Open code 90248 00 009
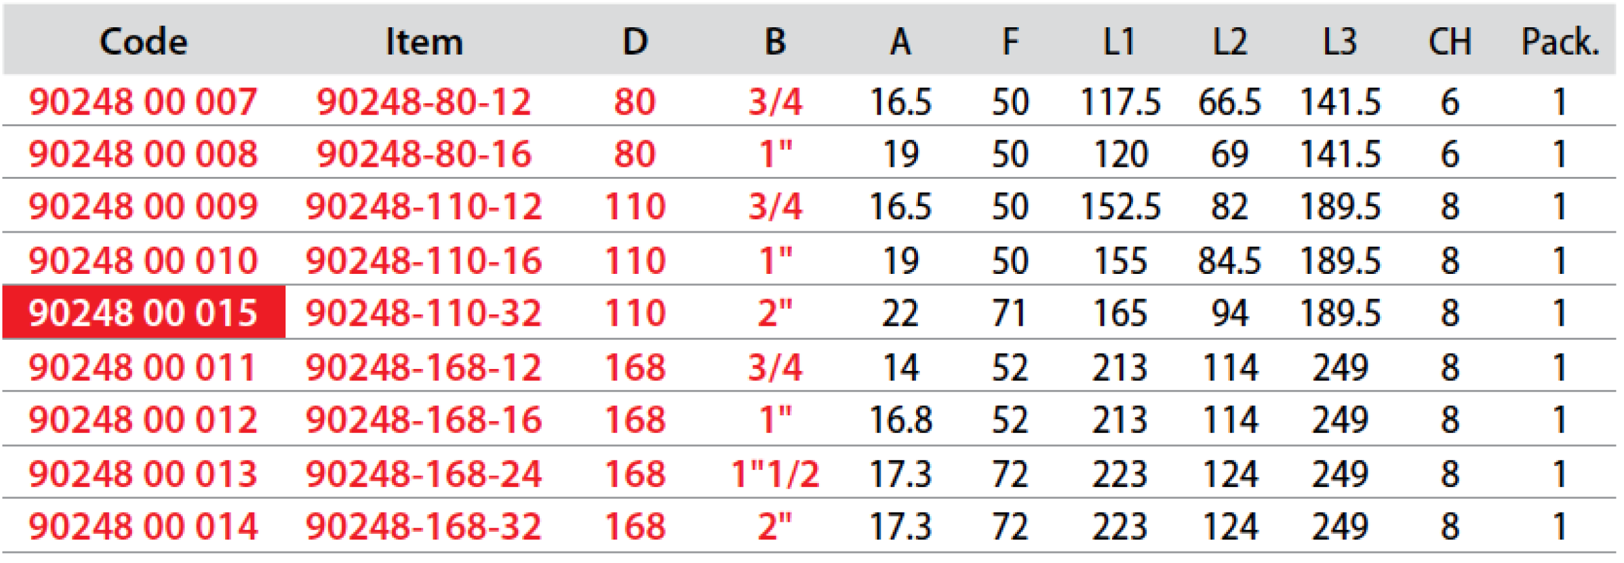This screenshot has width=1624, height=563. [x=143, y=207]
